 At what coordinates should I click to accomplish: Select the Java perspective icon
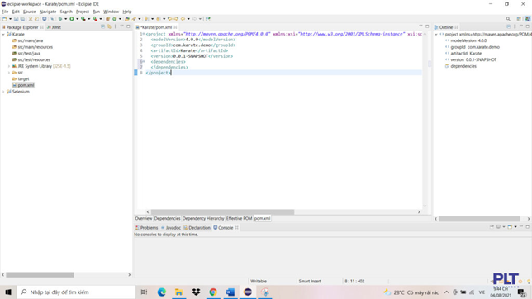527,19
